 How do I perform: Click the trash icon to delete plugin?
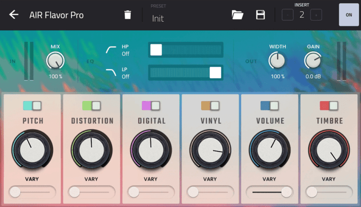[x=127, y=15]
